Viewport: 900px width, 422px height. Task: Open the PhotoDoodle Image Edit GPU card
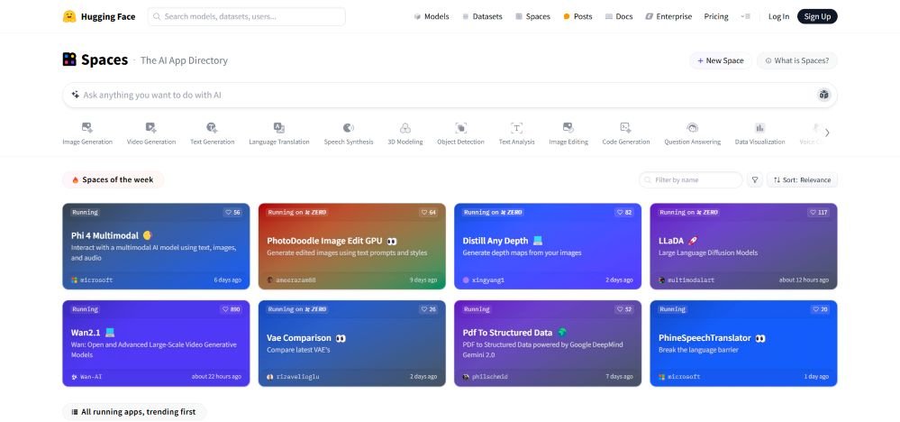[x=352, y=246]
